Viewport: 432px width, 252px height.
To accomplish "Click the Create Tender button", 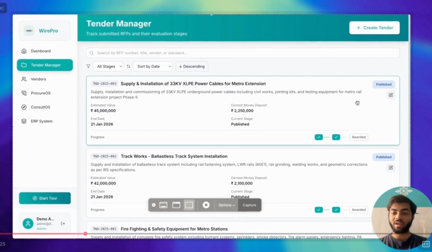I will (375, 28).
